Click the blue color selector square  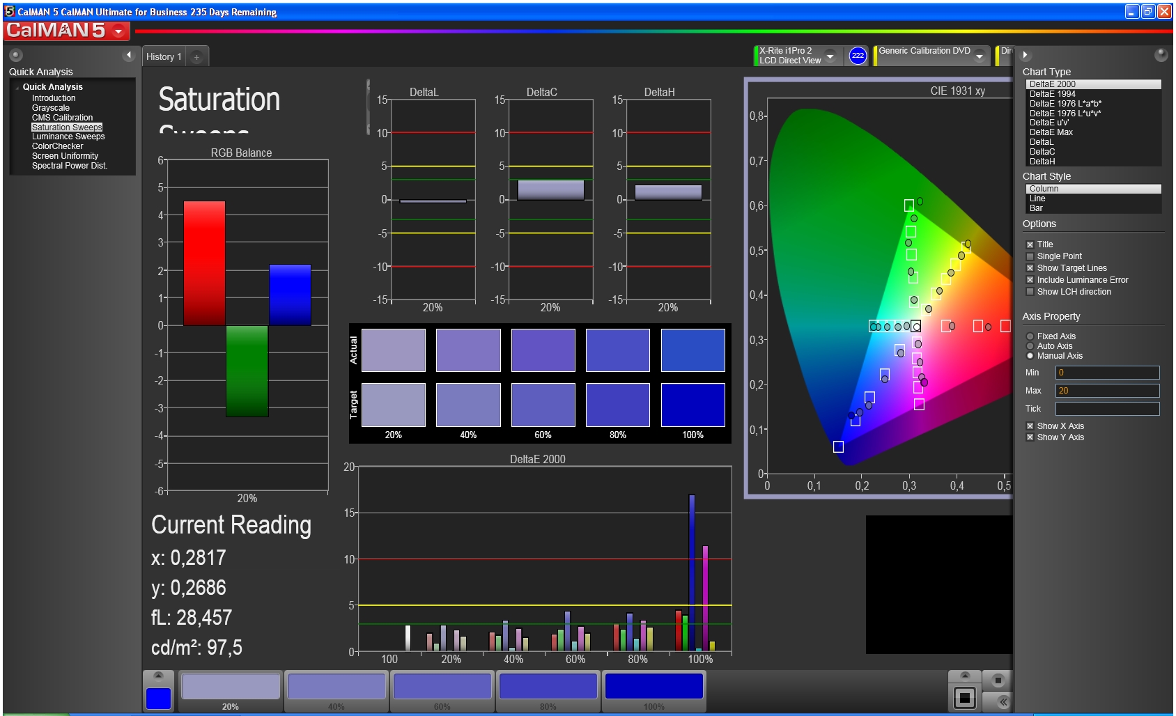pyautogui.click(x=158, y=699)
